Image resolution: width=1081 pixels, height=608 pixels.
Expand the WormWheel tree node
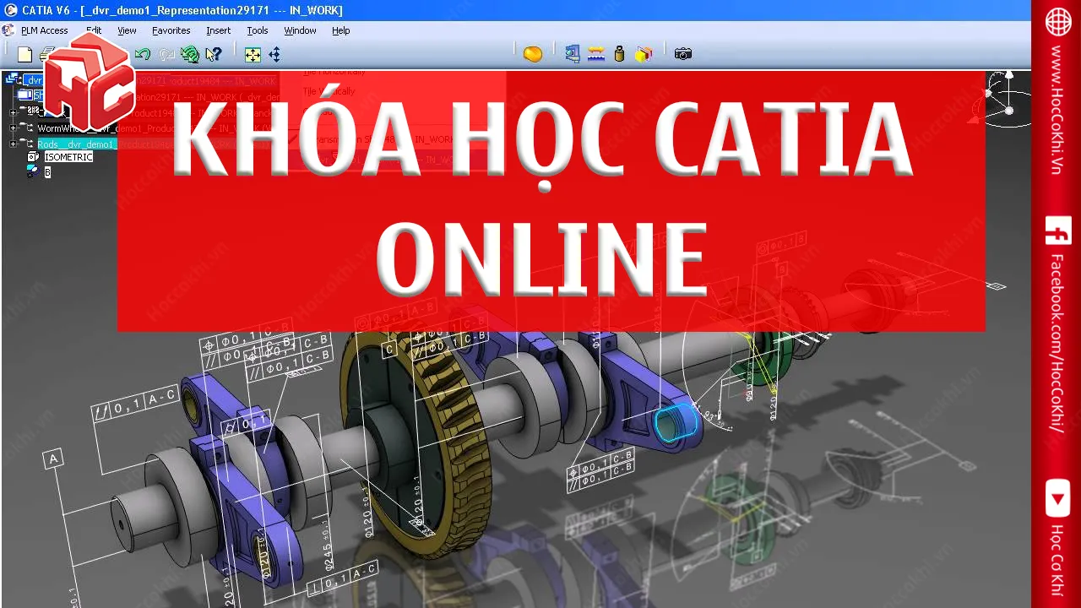click(x=13, y=128)
